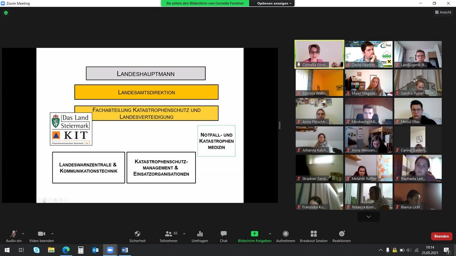Image resolution: width=456 pixels, height=256 pixels.
Task: Click the green encryption shield icon
Action: [6, 13]
